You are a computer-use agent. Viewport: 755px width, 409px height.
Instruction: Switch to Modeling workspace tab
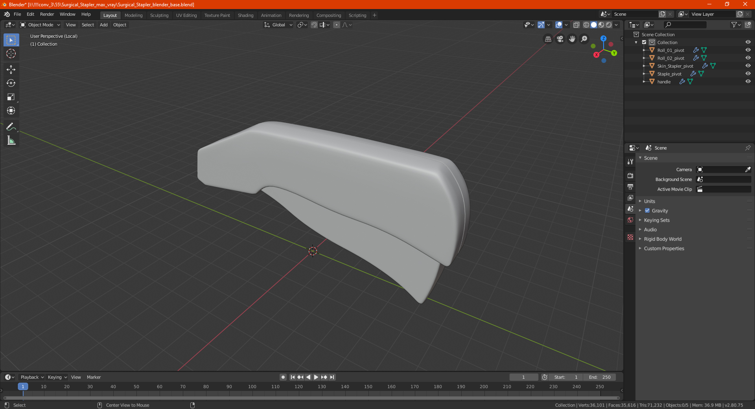point(133,15)
